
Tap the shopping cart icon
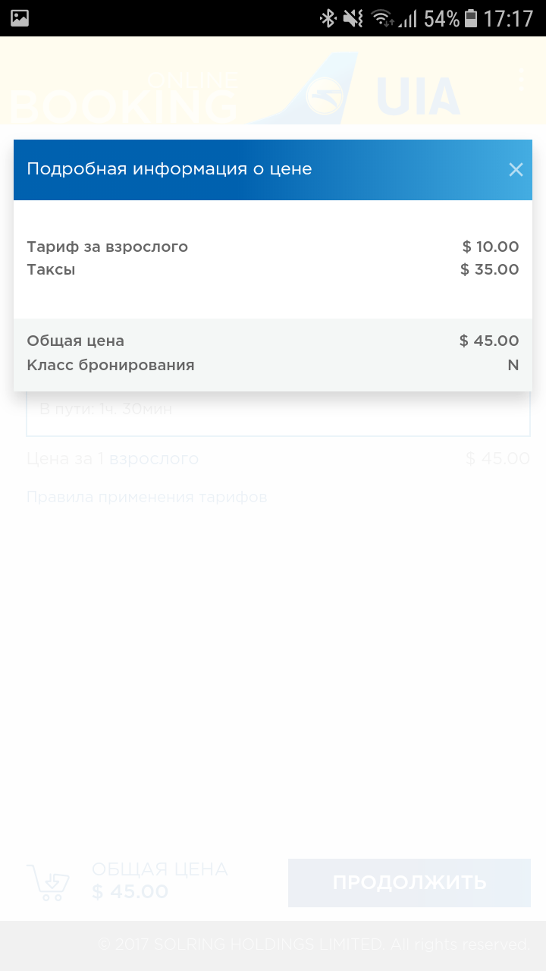[49, 882]
